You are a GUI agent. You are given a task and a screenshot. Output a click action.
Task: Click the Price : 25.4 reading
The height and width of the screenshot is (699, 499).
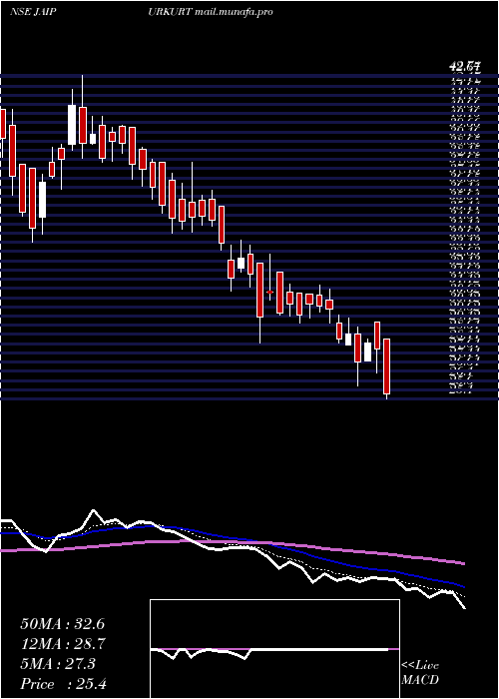(x=63, y=684)
